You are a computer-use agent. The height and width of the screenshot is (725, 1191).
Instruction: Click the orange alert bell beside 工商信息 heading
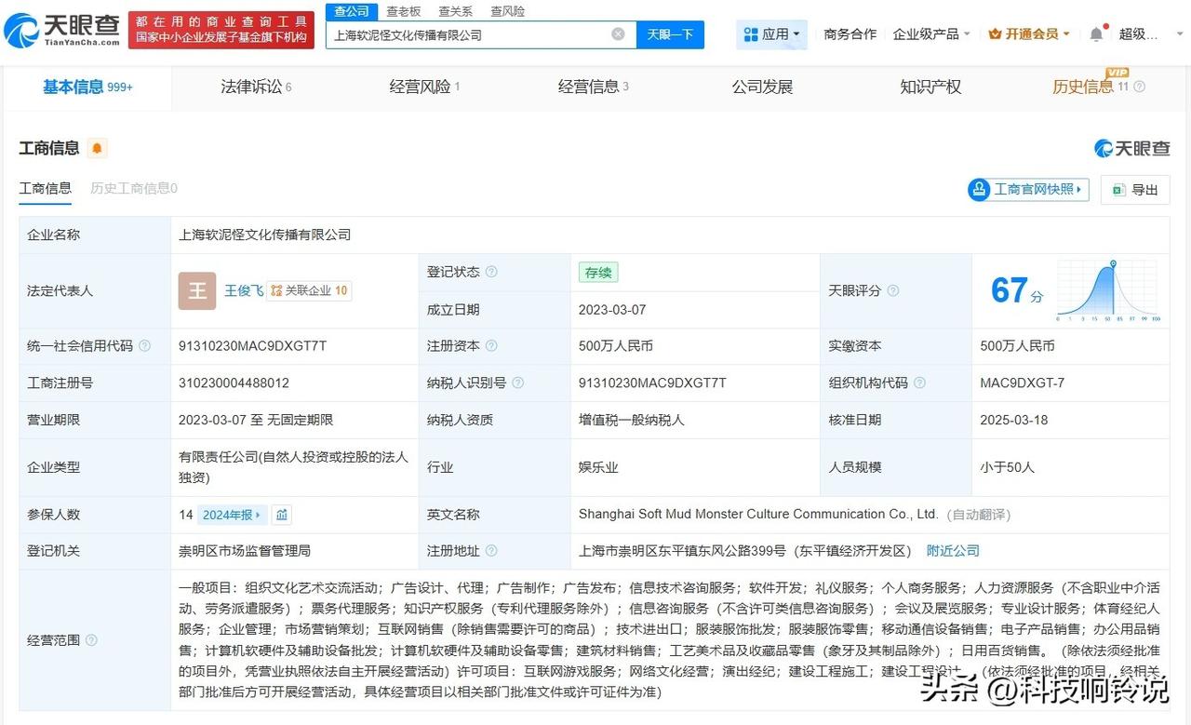pos(97,148)
